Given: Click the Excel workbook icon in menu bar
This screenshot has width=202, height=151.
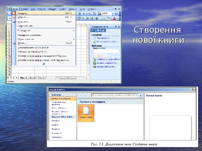Looking at the screenshot, I should click(x=9, y=9).
